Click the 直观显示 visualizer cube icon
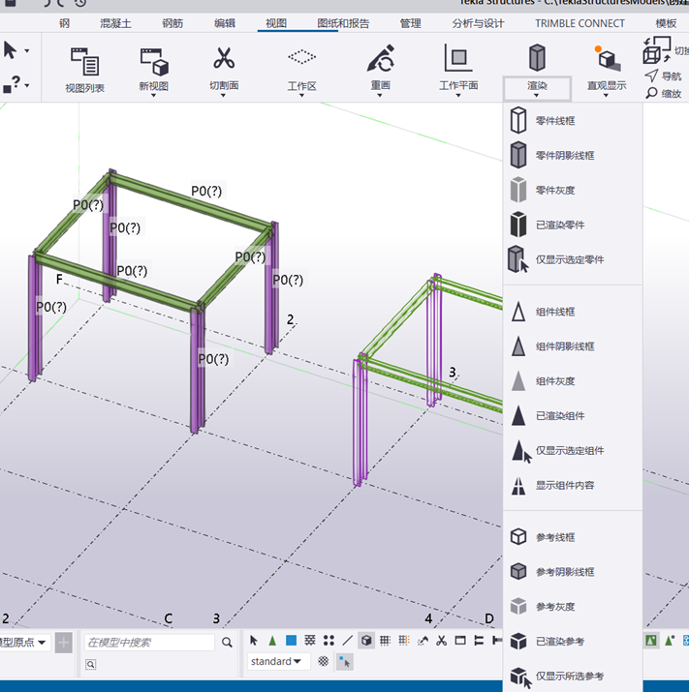The image size is (689, 692). (x=607, y=58)
